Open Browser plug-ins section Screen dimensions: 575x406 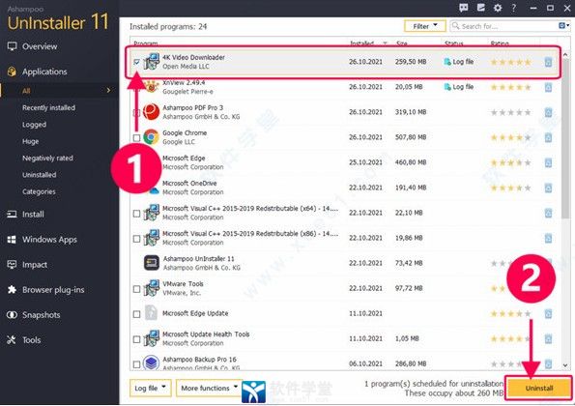[53, 290]
